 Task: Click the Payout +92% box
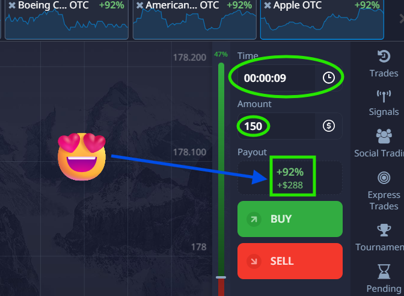[x=290, y=178]
